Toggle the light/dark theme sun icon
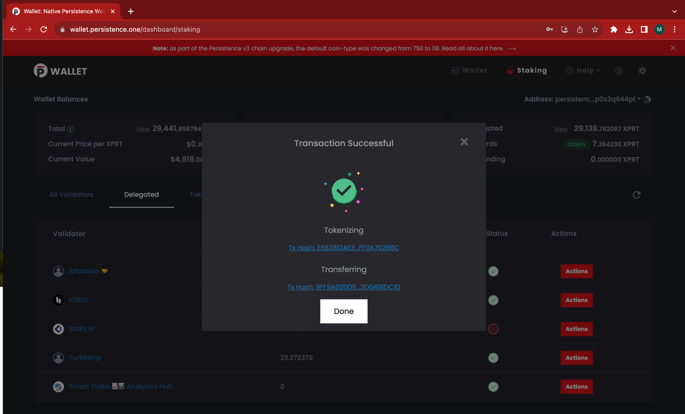The width and height of the screenshot is (685, 414). coord(642,70)
